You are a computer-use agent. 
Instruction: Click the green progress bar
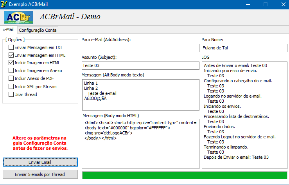185,175
